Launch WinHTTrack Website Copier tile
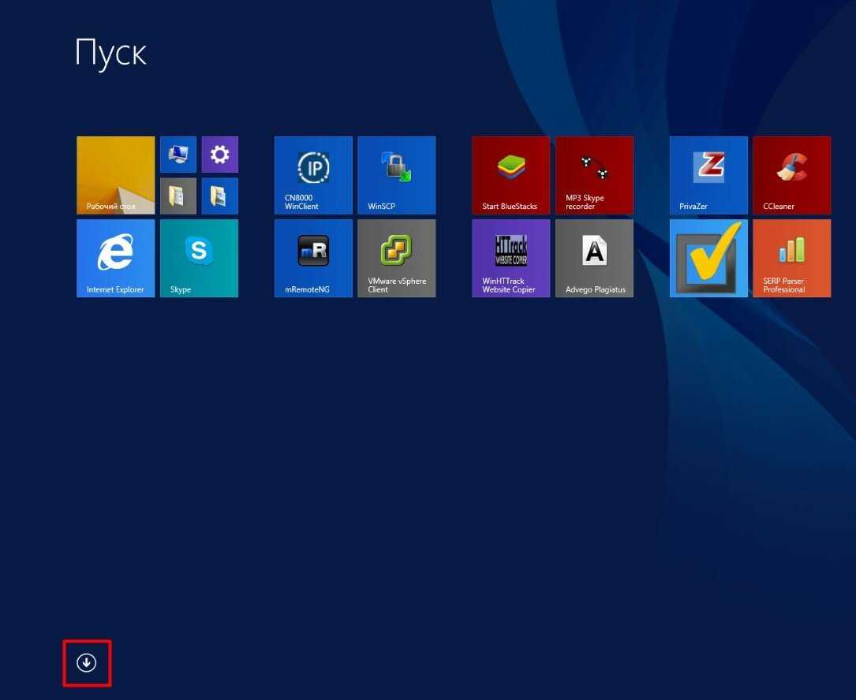 (511, 258)
